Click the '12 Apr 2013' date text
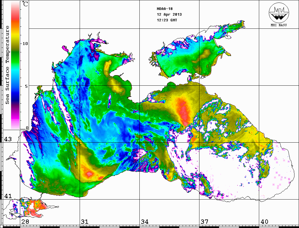This screenshot has height=228, width=299. [169, 14]
